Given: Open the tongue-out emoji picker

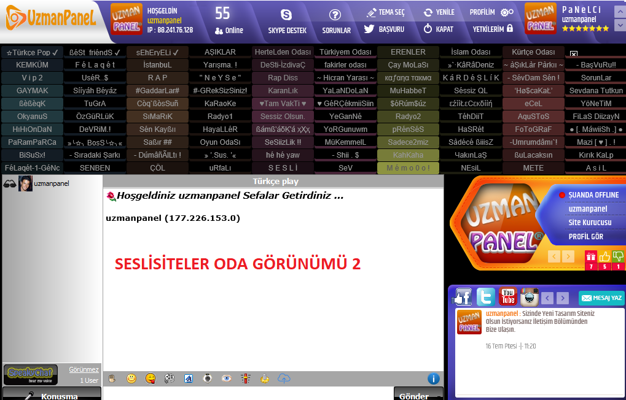Looking at the screenshot, I should click(151, 379).
